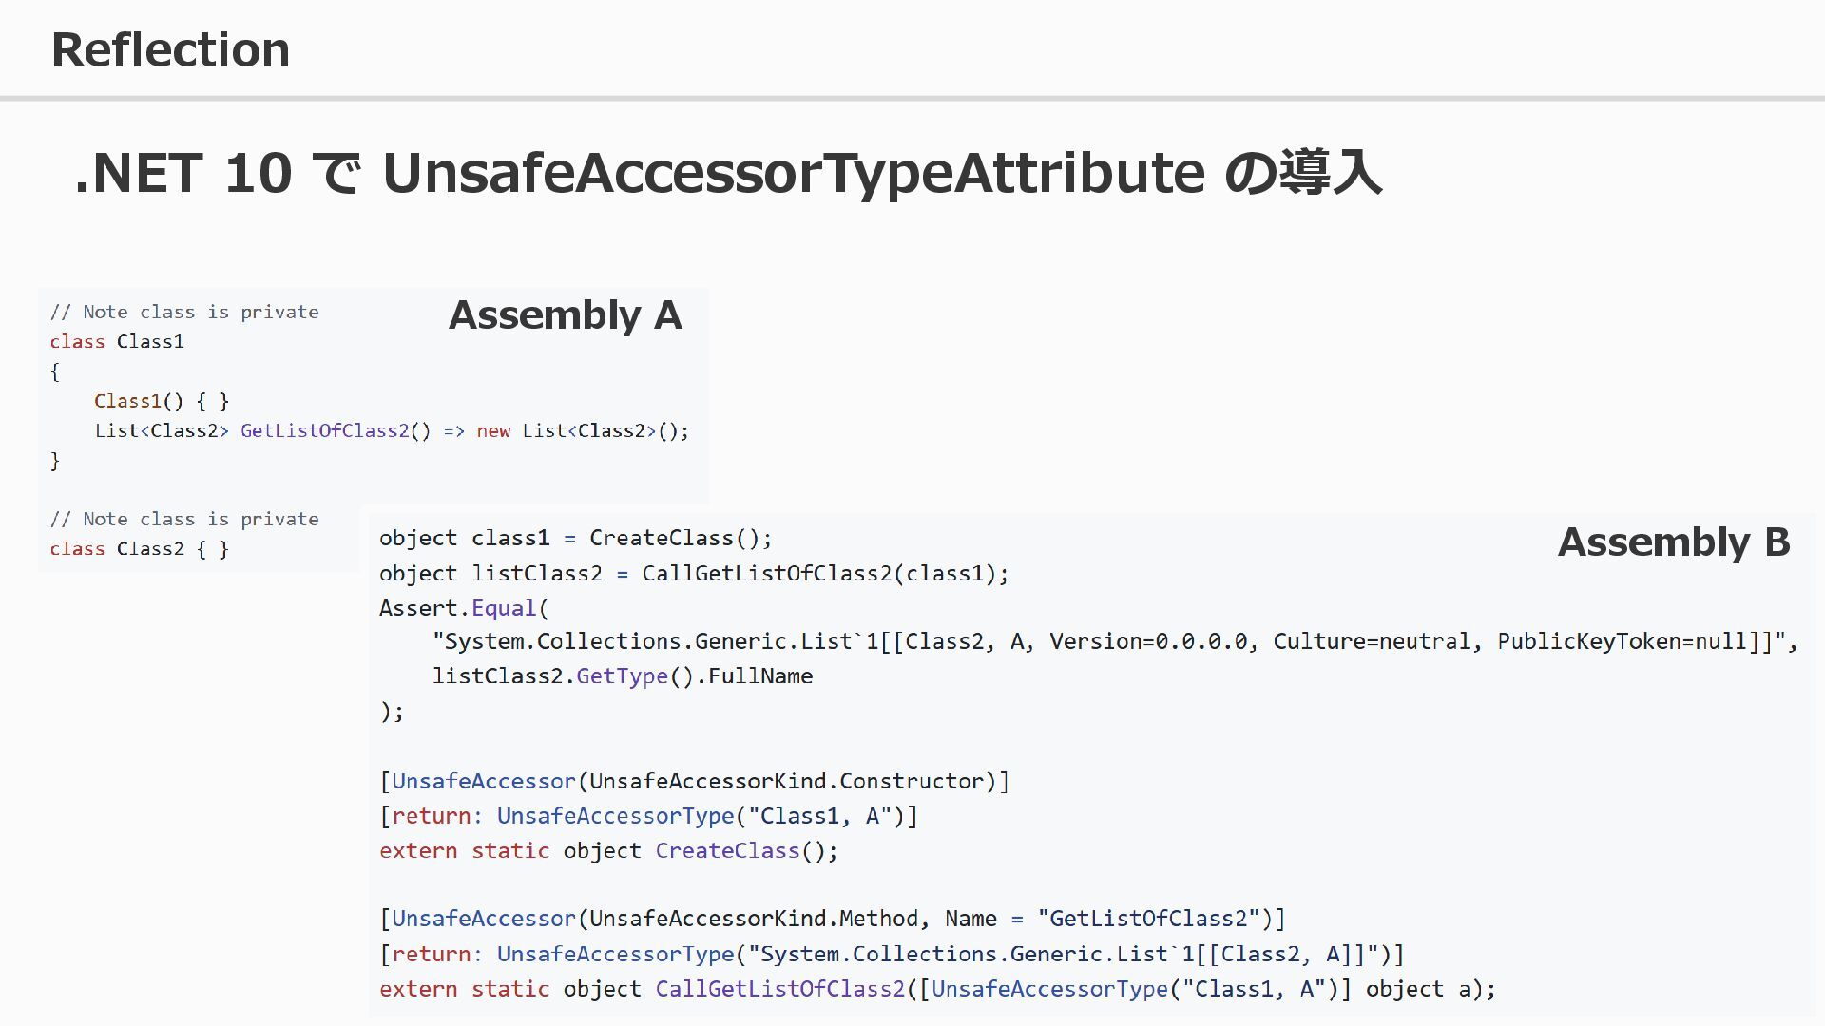1825x1026 pixels.
Task: Click listClass2.GetType().FullName line
Action: tap(623, 675)
